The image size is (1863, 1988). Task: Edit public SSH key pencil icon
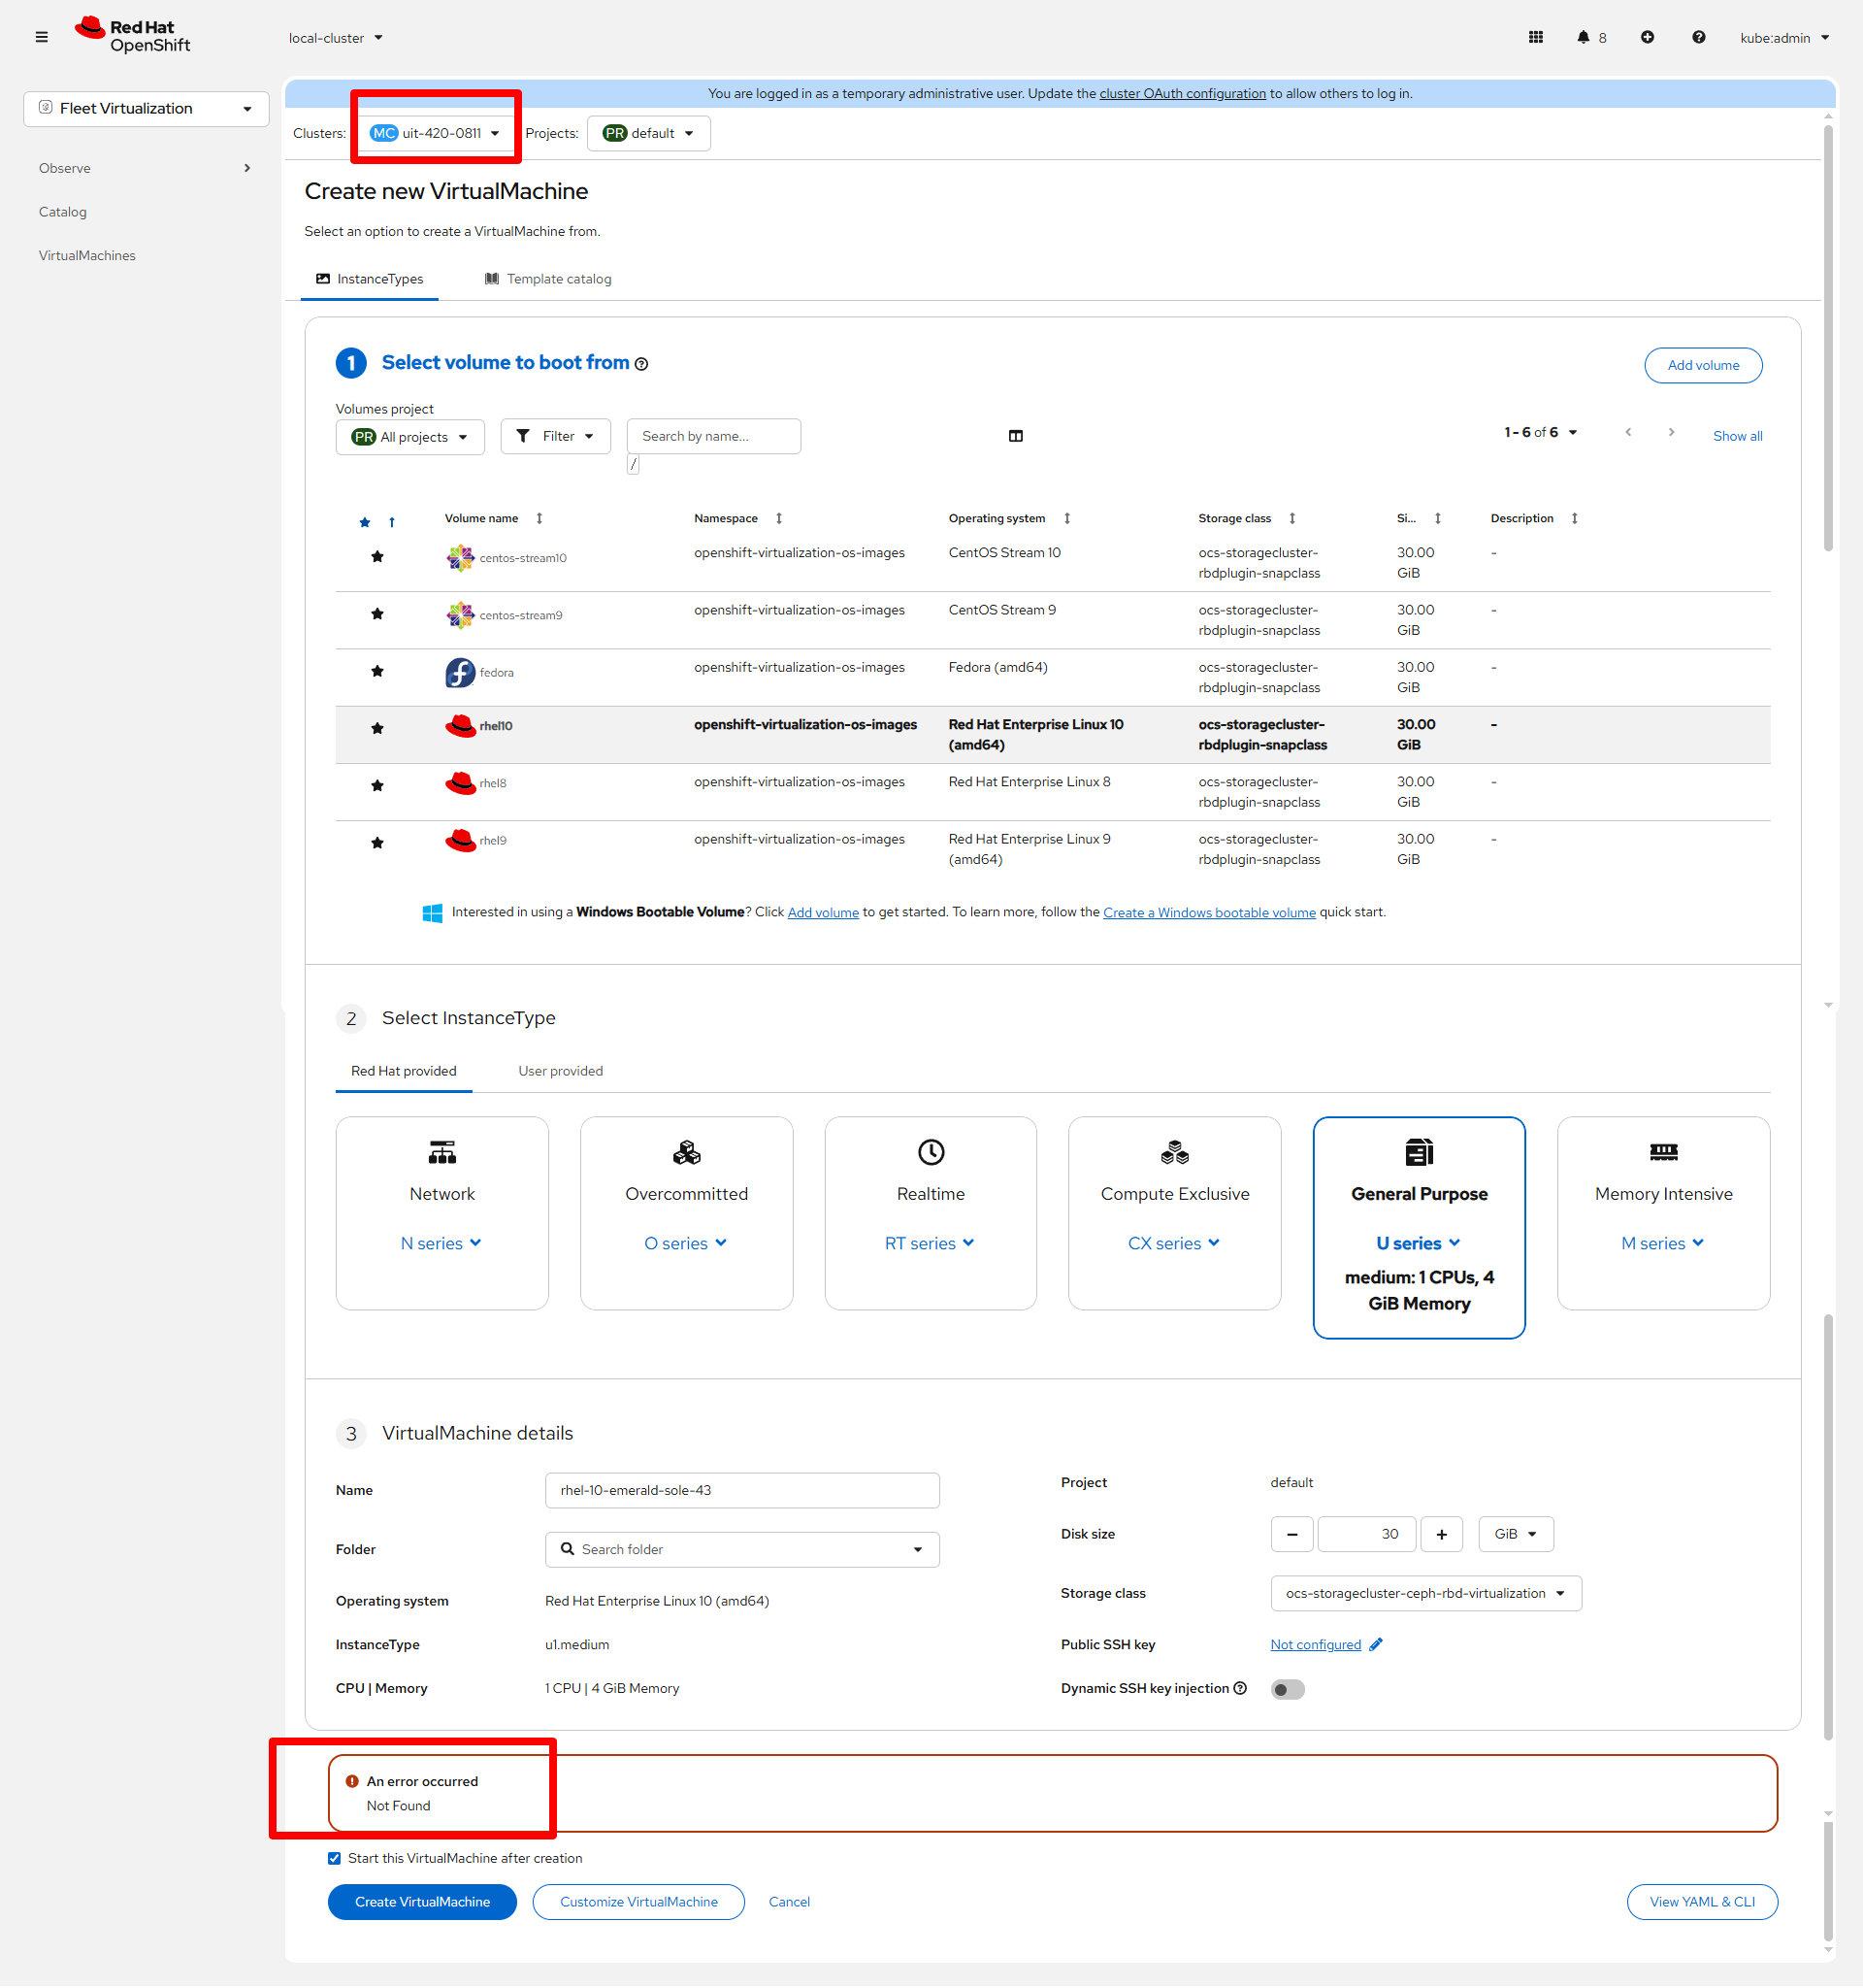tap(1376, 1644)
